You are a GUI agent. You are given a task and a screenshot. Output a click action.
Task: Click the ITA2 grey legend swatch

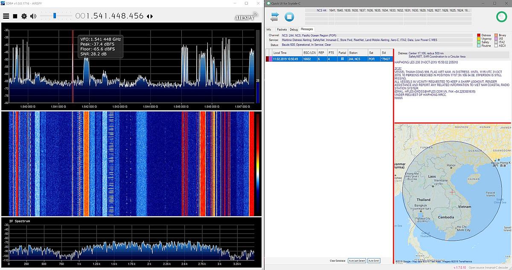click(x=496, y=42)
